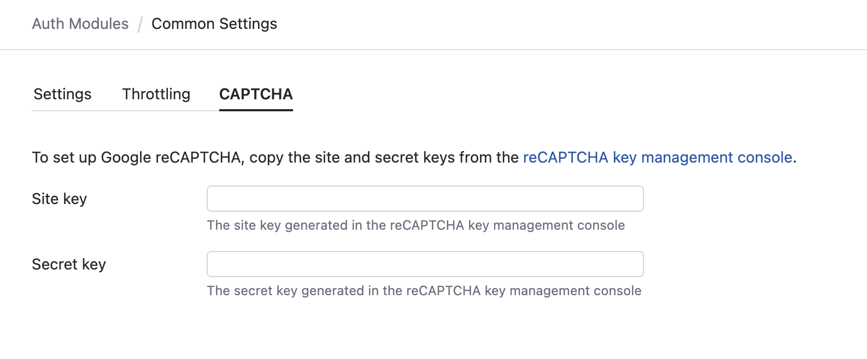Click the Secret key field label

[69, 264]
